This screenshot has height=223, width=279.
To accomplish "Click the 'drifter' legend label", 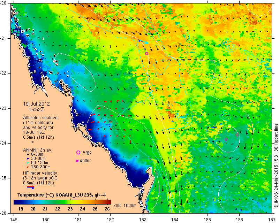I will tap(85, 161).
